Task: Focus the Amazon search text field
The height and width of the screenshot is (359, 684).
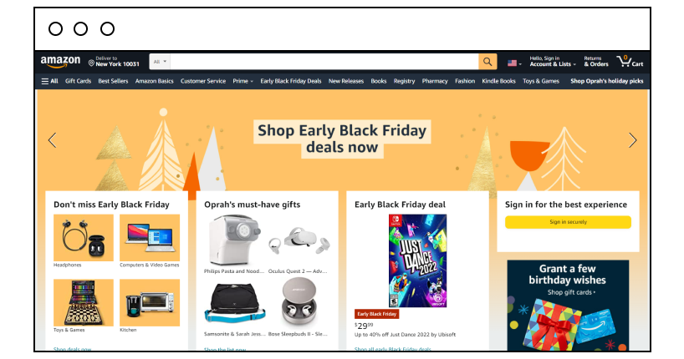Action: (324, 62)
